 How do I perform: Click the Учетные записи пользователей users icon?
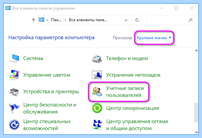pos(97,92)
